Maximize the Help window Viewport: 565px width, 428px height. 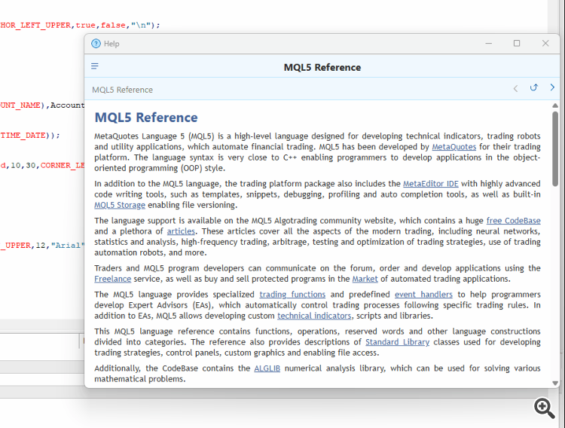point(517,43)
